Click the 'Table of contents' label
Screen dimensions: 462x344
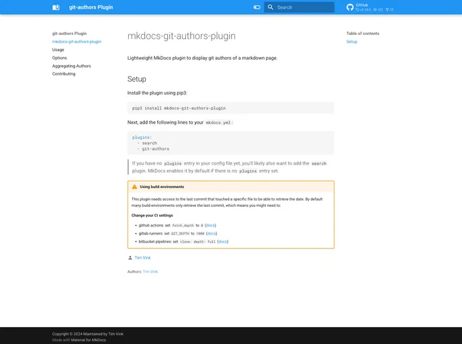click(363, 34)
